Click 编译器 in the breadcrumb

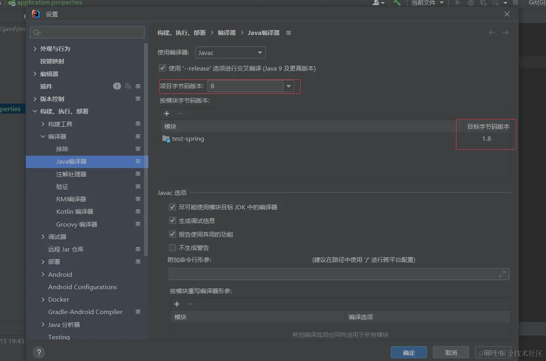click(x=227, y=33)
